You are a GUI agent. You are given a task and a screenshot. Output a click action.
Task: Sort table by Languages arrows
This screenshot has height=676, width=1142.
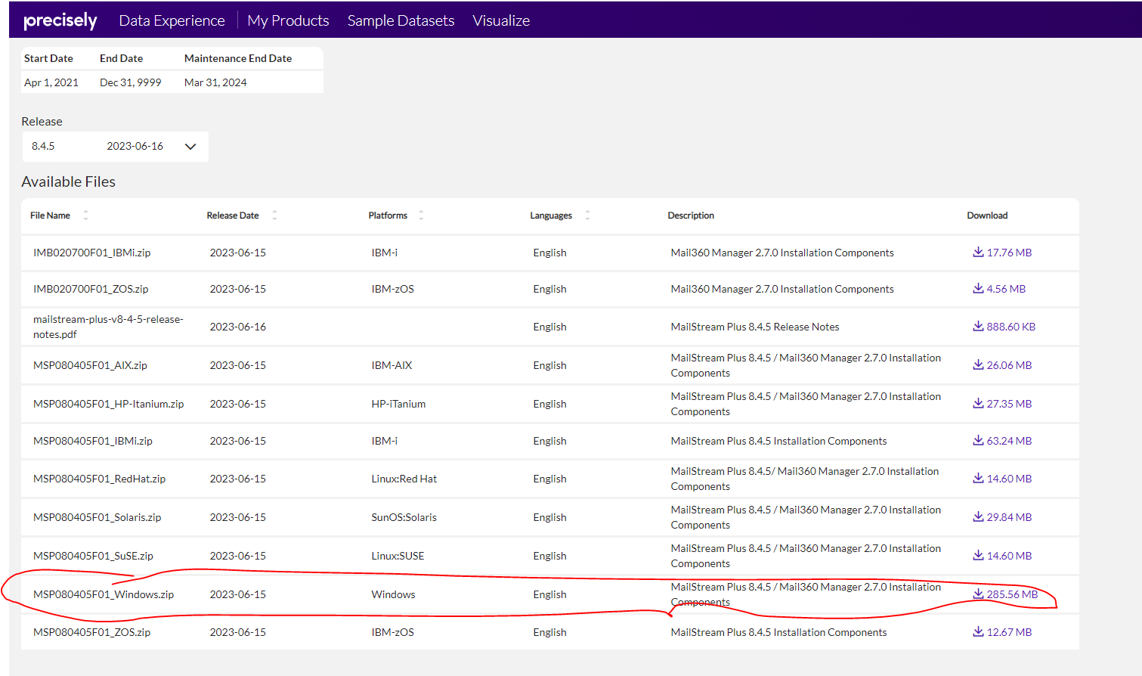tap(587, 216)
